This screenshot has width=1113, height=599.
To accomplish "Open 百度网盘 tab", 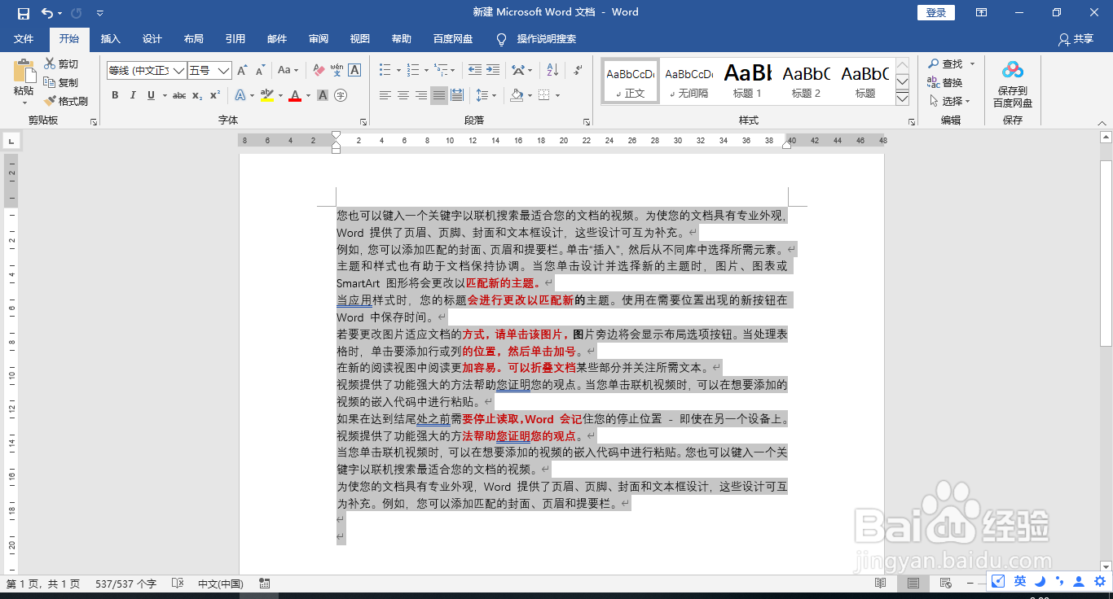I will point(453,39).
